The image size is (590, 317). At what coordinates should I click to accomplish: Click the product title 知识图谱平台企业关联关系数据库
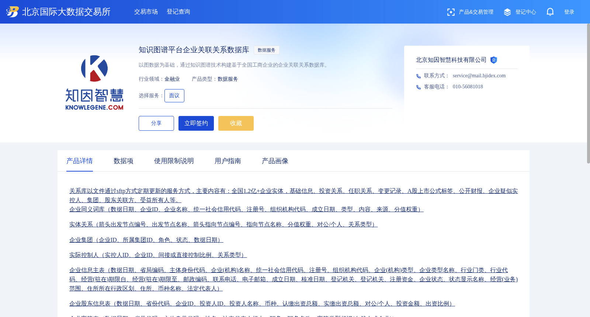click(x=194, y=50)
